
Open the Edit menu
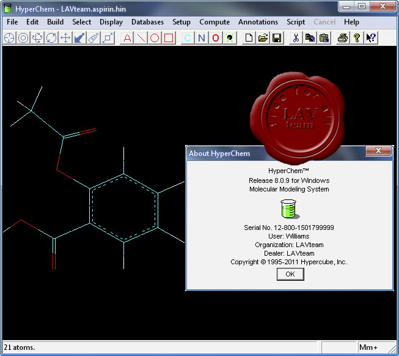[x=32, y=22]
